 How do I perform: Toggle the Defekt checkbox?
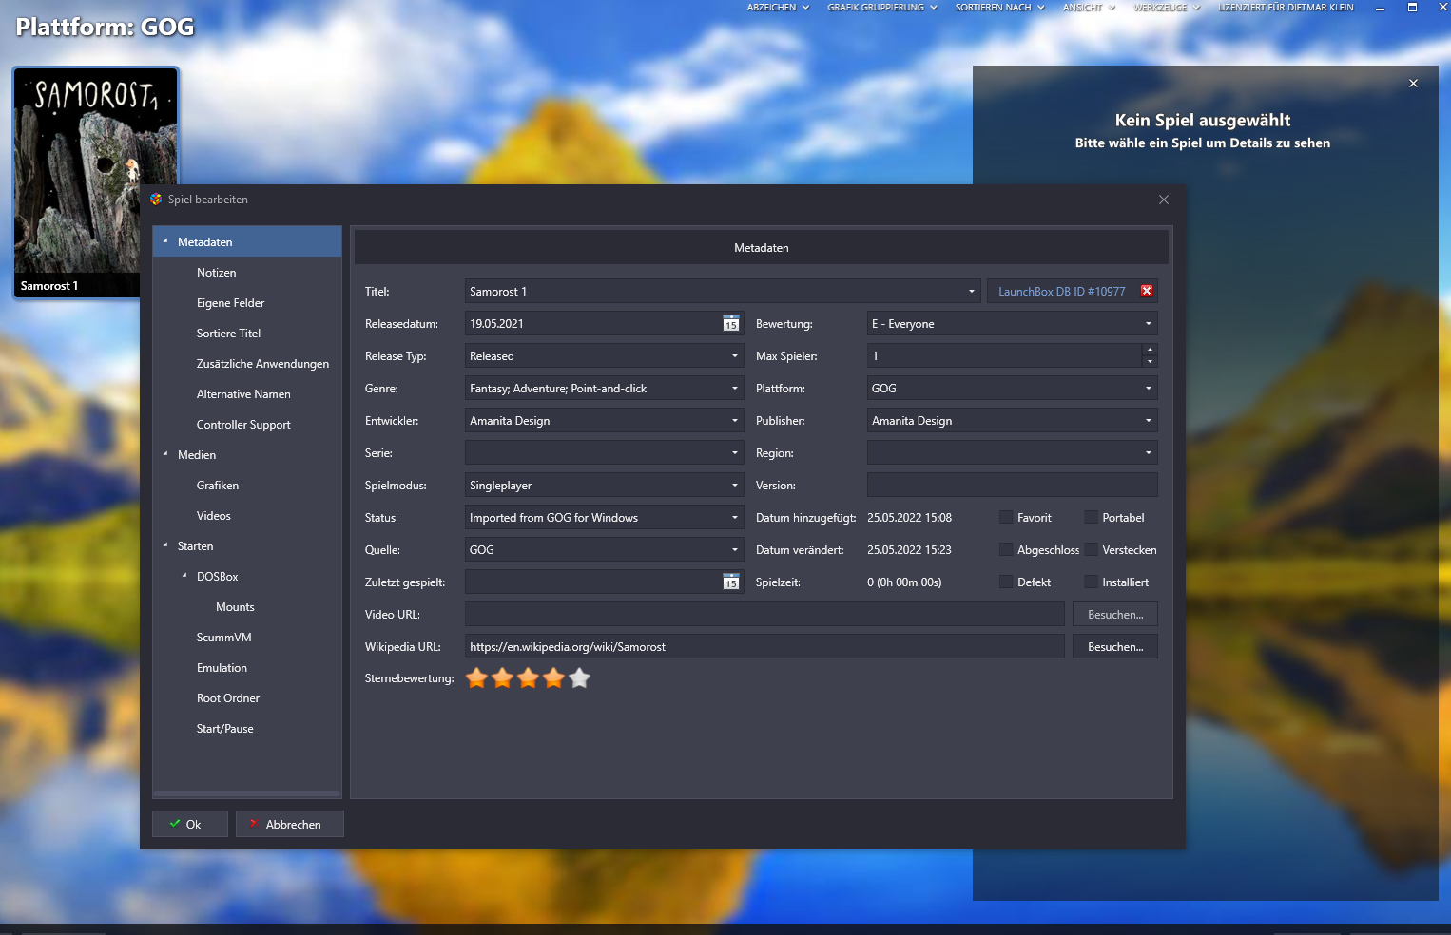coord(1006,582)
